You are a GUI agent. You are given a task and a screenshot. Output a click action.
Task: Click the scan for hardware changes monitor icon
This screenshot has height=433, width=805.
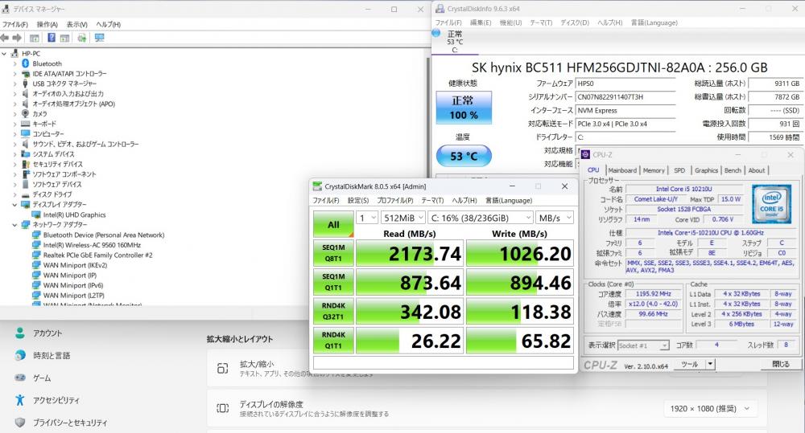coord(100,38)
